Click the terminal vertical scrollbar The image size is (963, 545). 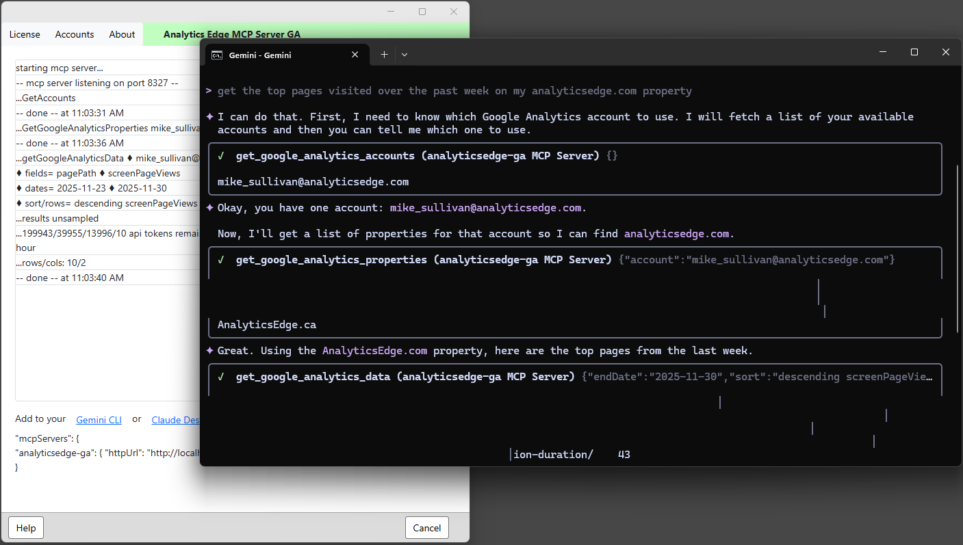pos(958,239)
